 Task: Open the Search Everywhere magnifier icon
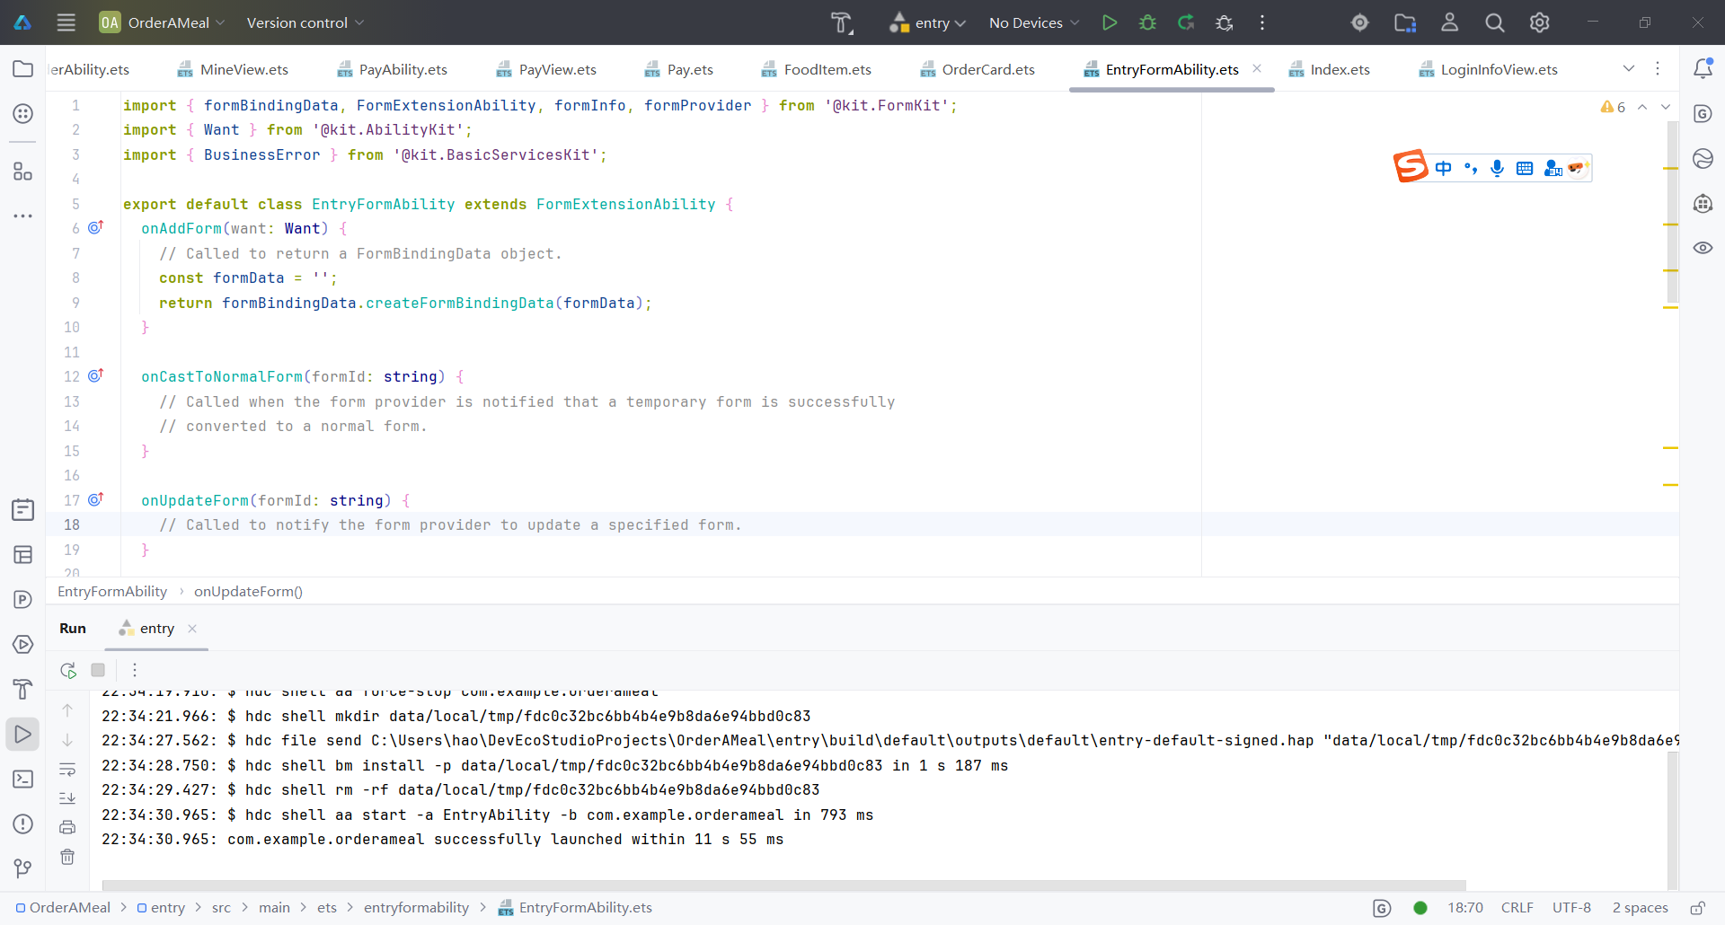1494,22
